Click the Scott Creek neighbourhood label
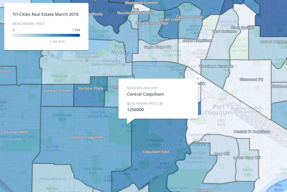This screenshot has width=287, height=192. pyautogui.click(x=171, y=20)
